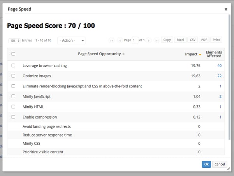Click the dialog's vertical scrollbar
This screenshot has height=176, width=234.
pyautogui.click(x=229, y=77)
